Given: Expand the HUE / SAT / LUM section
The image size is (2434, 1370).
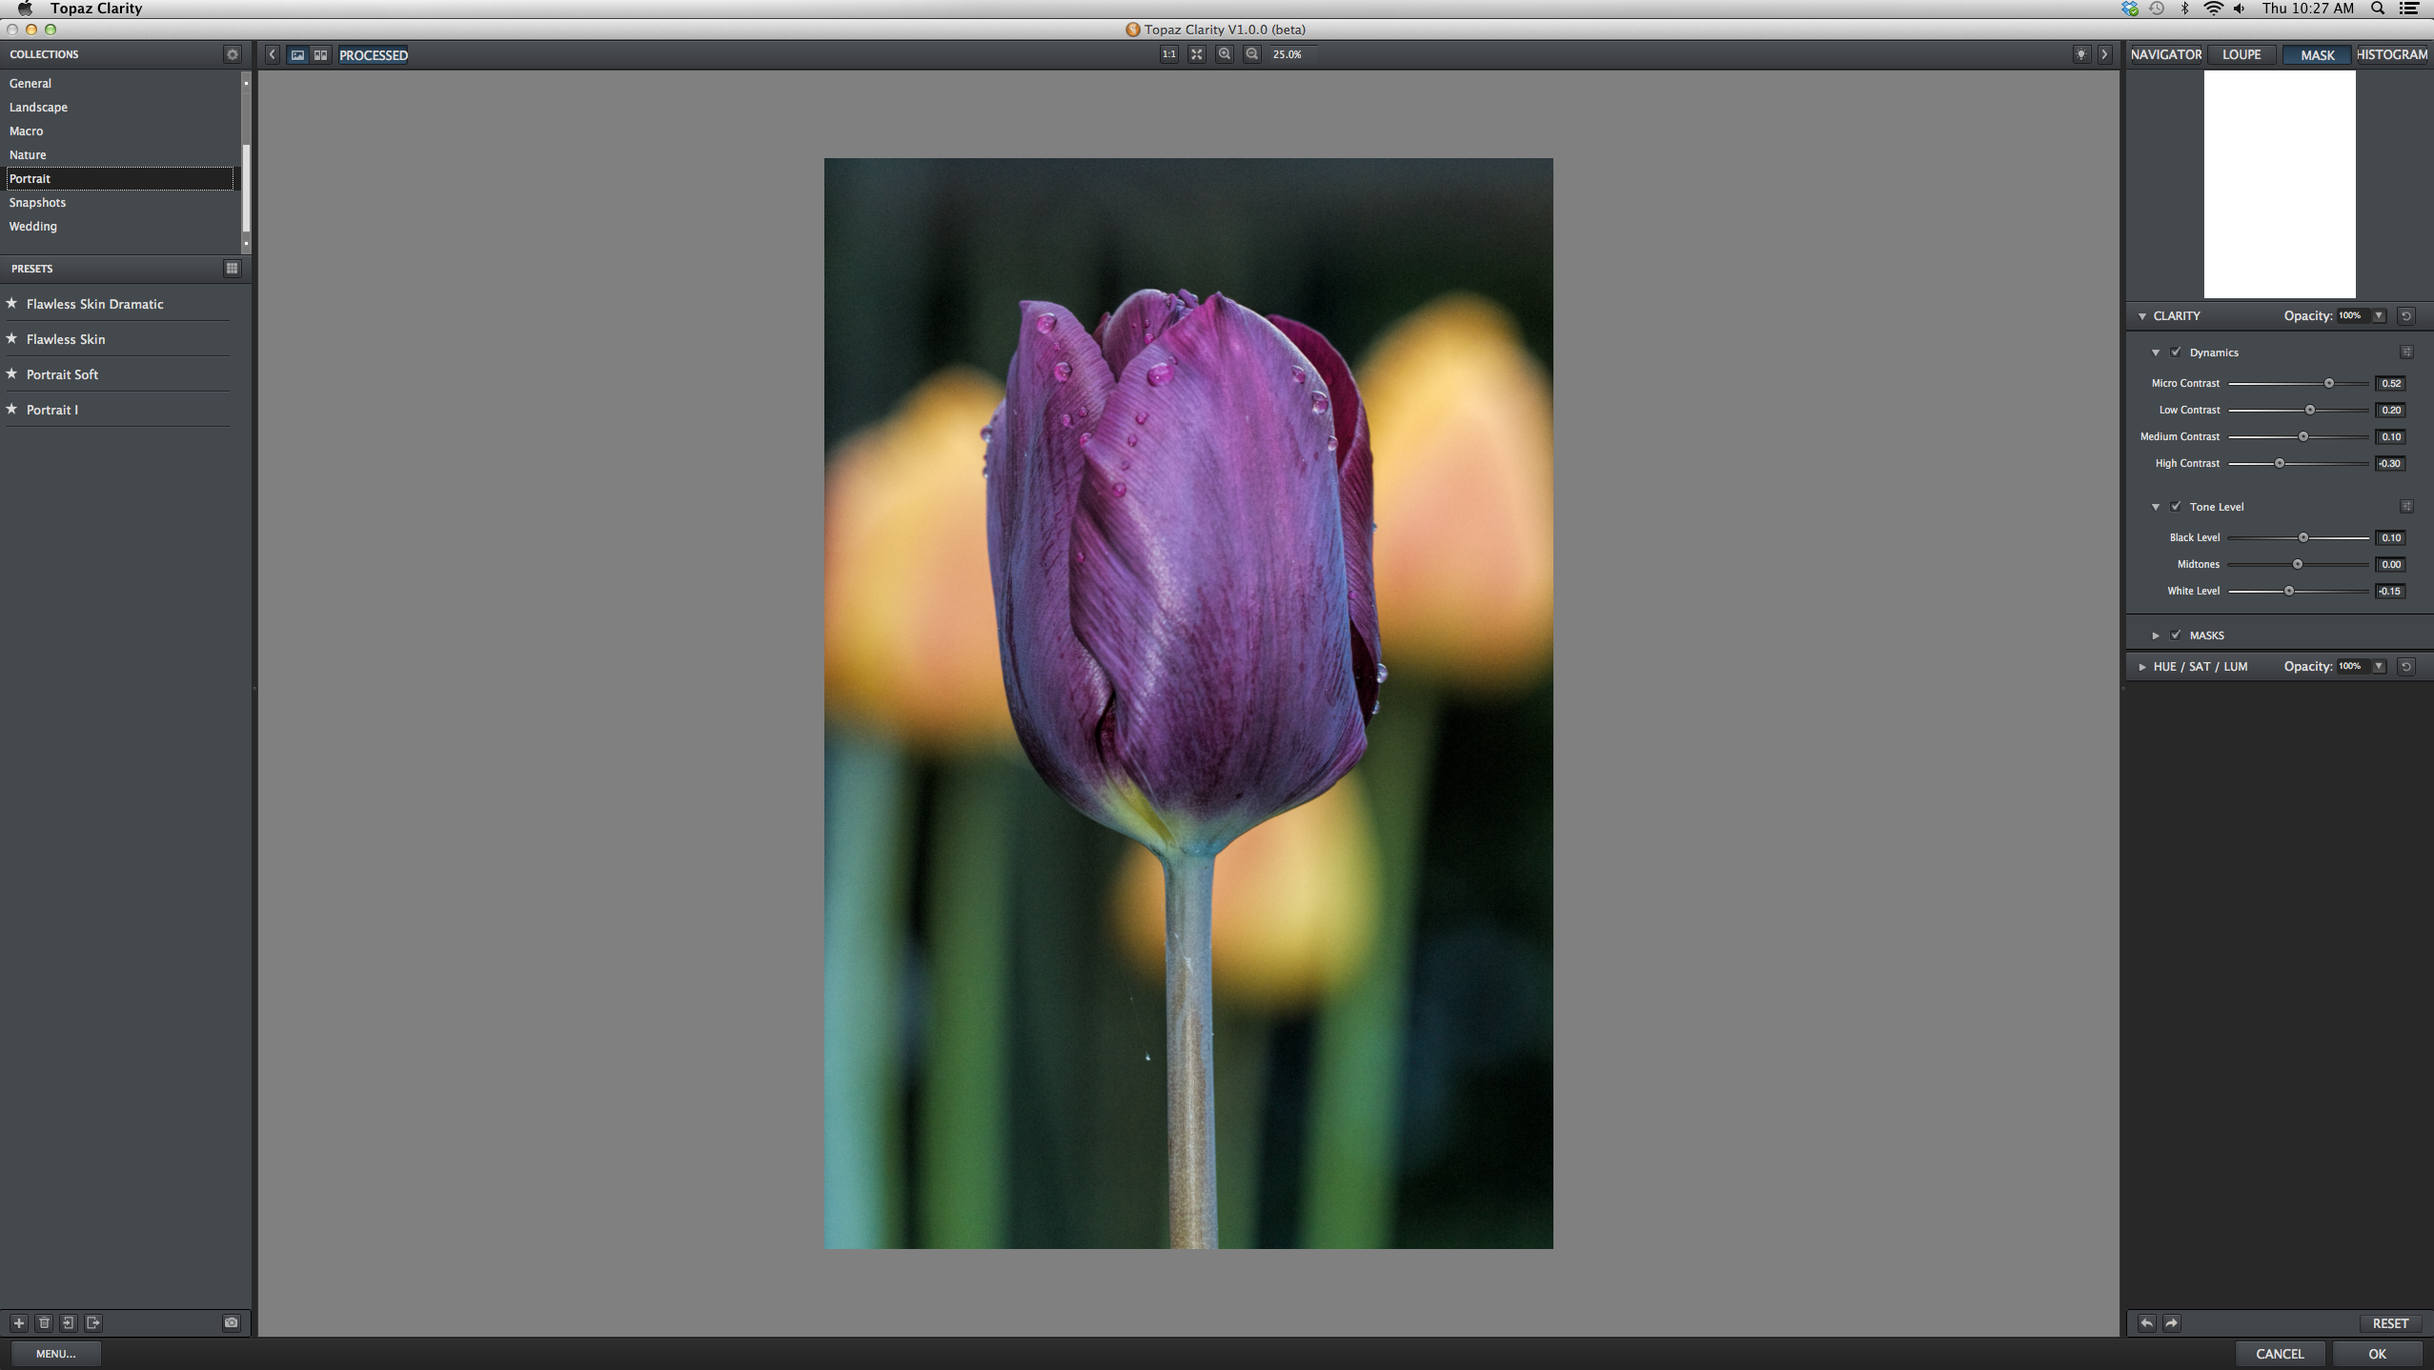Looking at the screenshot, I should [x=2142, y=667].
